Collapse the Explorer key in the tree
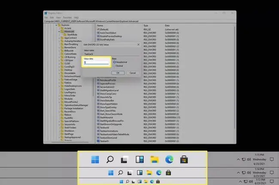This screenshot has height=185, width=279. [x=56, y=25]
